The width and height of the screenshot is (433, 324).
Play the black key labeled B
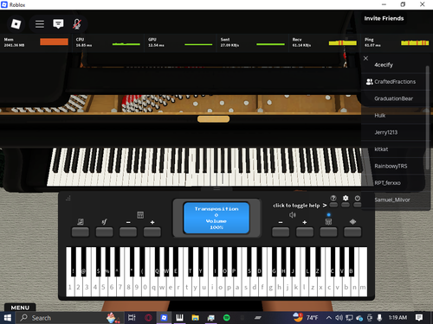pyautogui.click(x=352, y=262)
